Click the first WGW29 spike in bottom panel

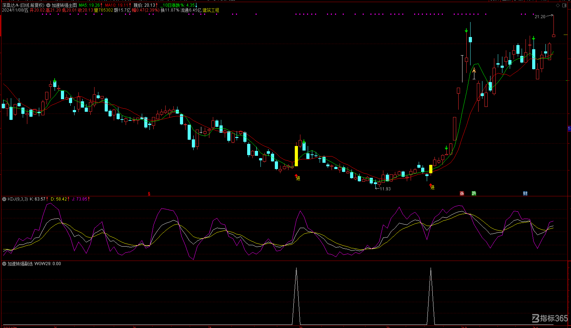point(296,296)
